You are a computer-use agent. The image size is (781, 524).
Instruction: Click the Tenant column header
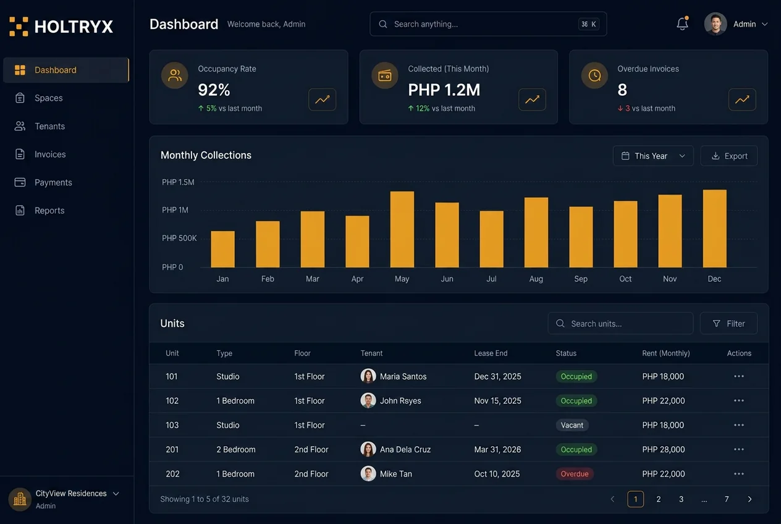371,353
